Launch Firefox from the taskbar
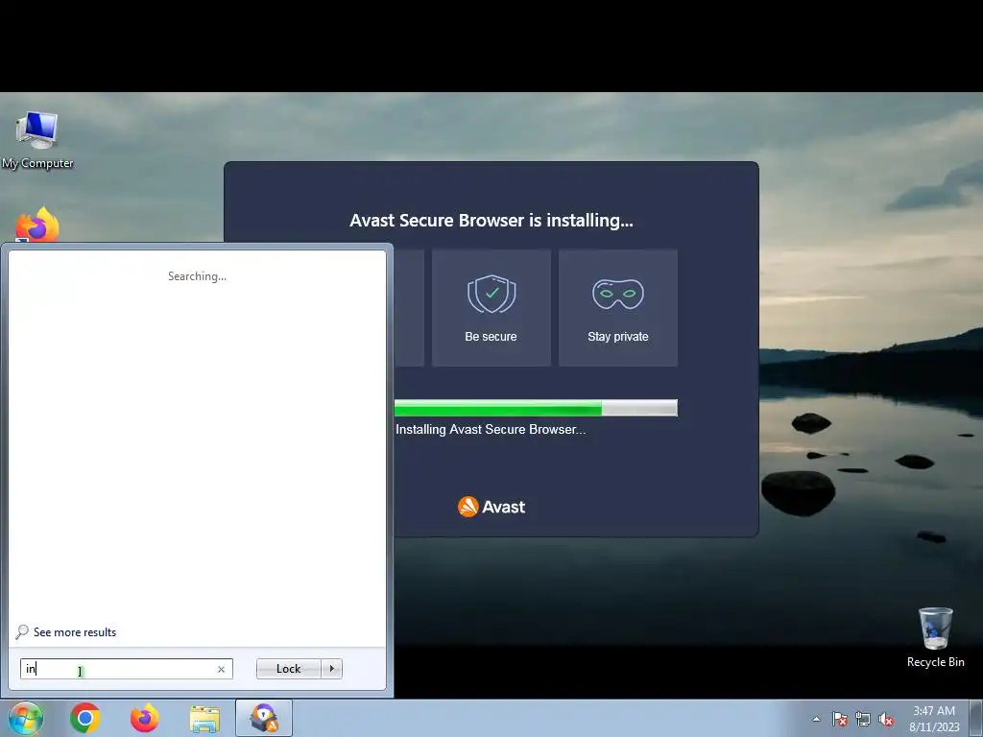 click(x=144, y=718)
